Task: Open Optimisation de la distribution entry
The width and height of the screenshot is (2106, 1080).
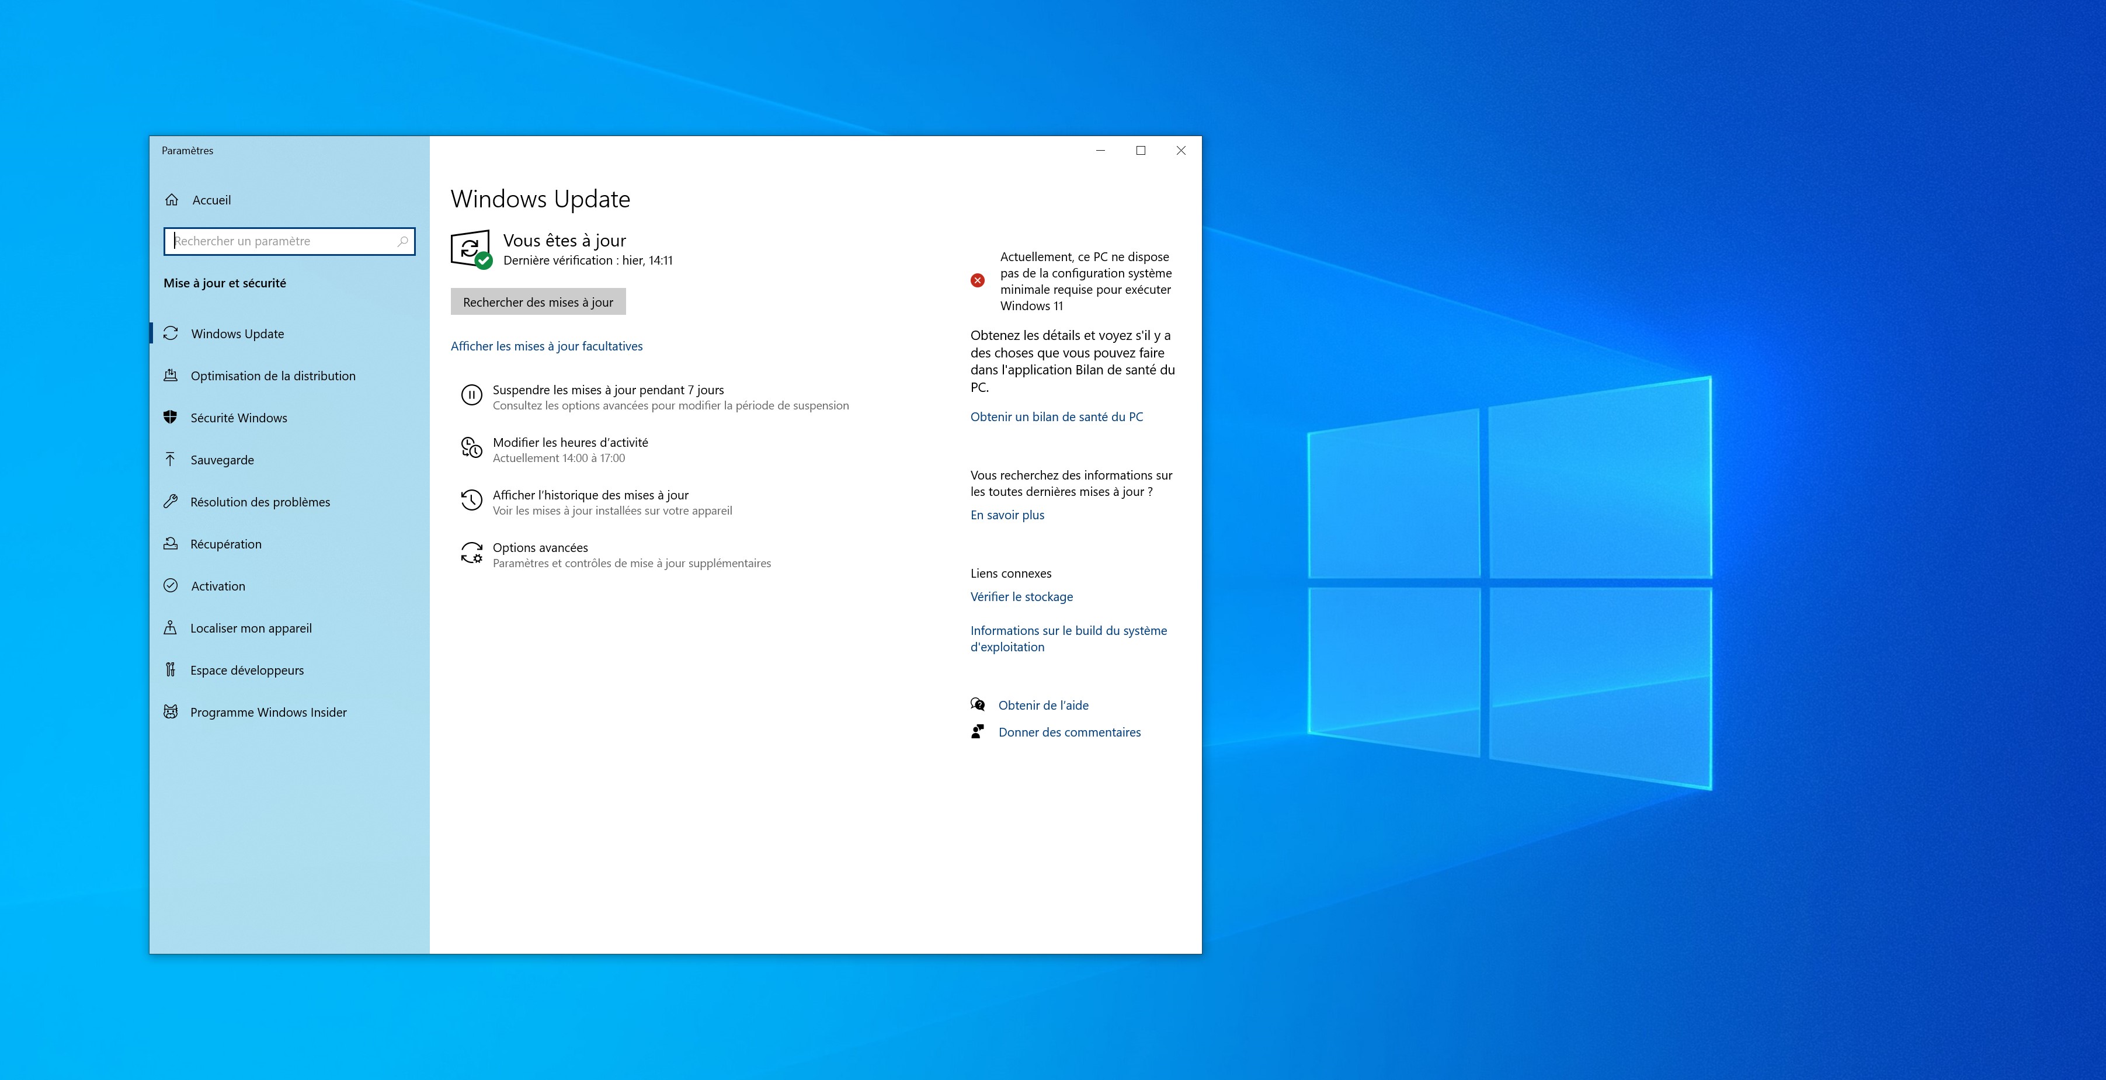Action: pyautogui.click(x=272, y=375)
